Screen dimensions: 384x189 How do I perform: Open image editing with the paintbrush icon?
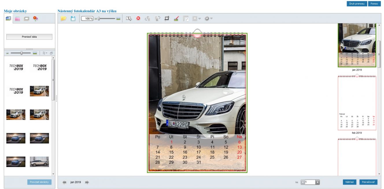(176, 18)
